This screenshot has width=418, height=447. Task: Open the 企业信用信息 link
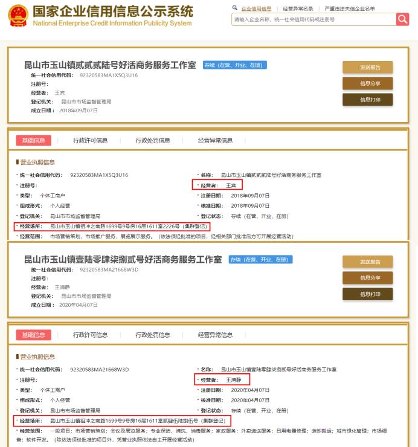coord(256,8)
